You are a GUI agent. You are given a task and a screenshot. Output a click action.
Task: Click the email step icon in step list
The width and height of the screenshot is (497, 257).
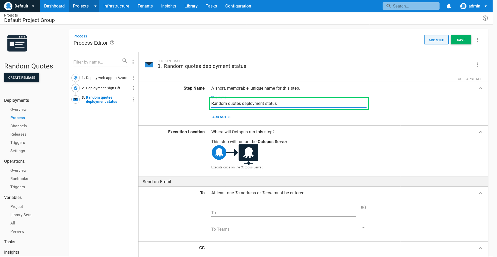pos(76,99)
